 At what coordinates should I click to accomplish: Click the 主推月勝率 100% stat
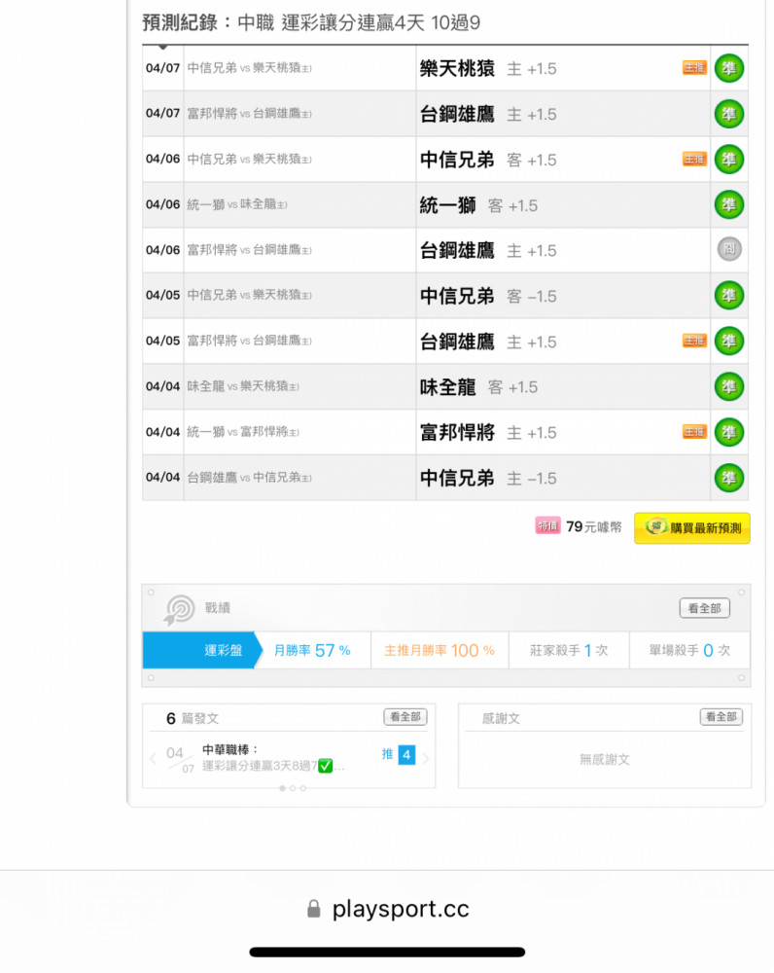pos(440,650)
